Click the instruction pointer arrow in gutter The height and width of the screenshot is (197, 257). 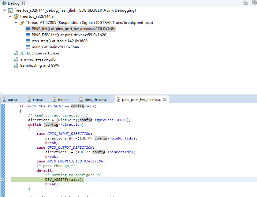[2, 180]
